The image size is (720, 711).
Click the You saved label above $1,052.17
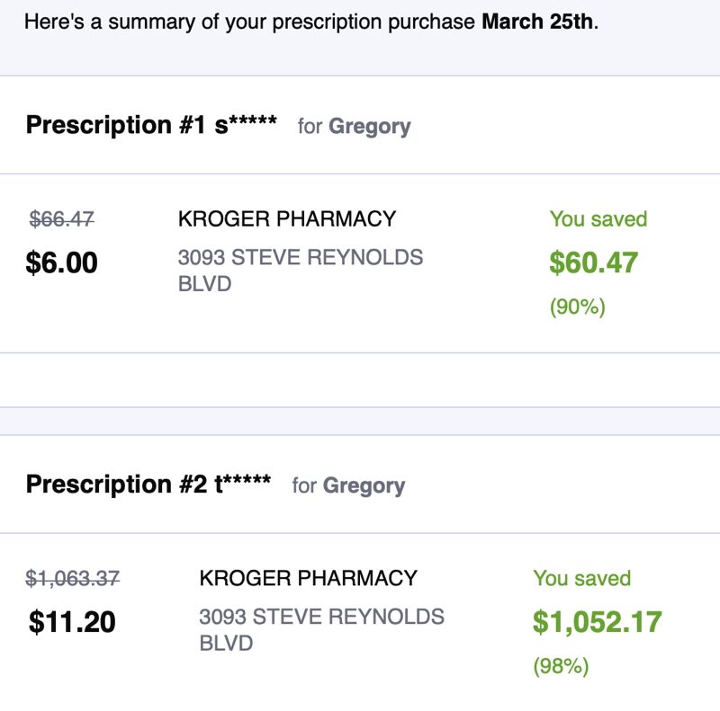tap(581, 578)
